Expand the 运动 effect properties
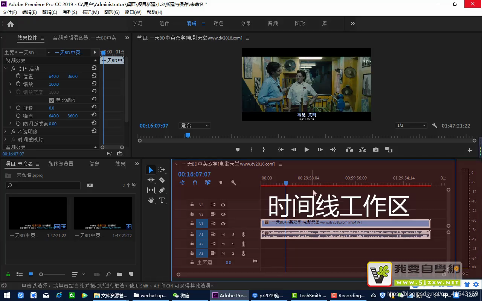482x301 pixels. [6, 68]
